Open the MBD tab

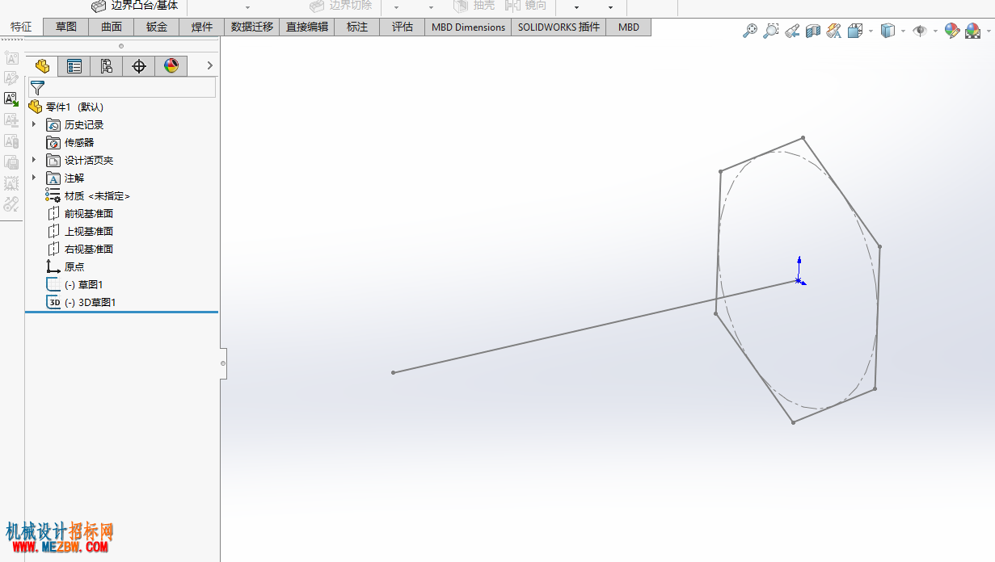(x=629, y=27)
